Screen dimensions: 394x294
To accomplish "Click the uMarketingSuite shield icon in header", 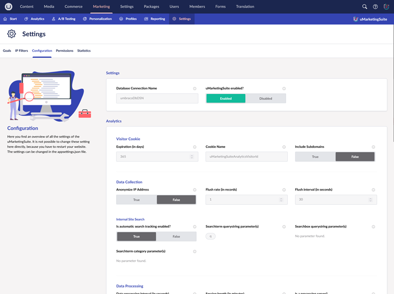I will pos(386,7).
